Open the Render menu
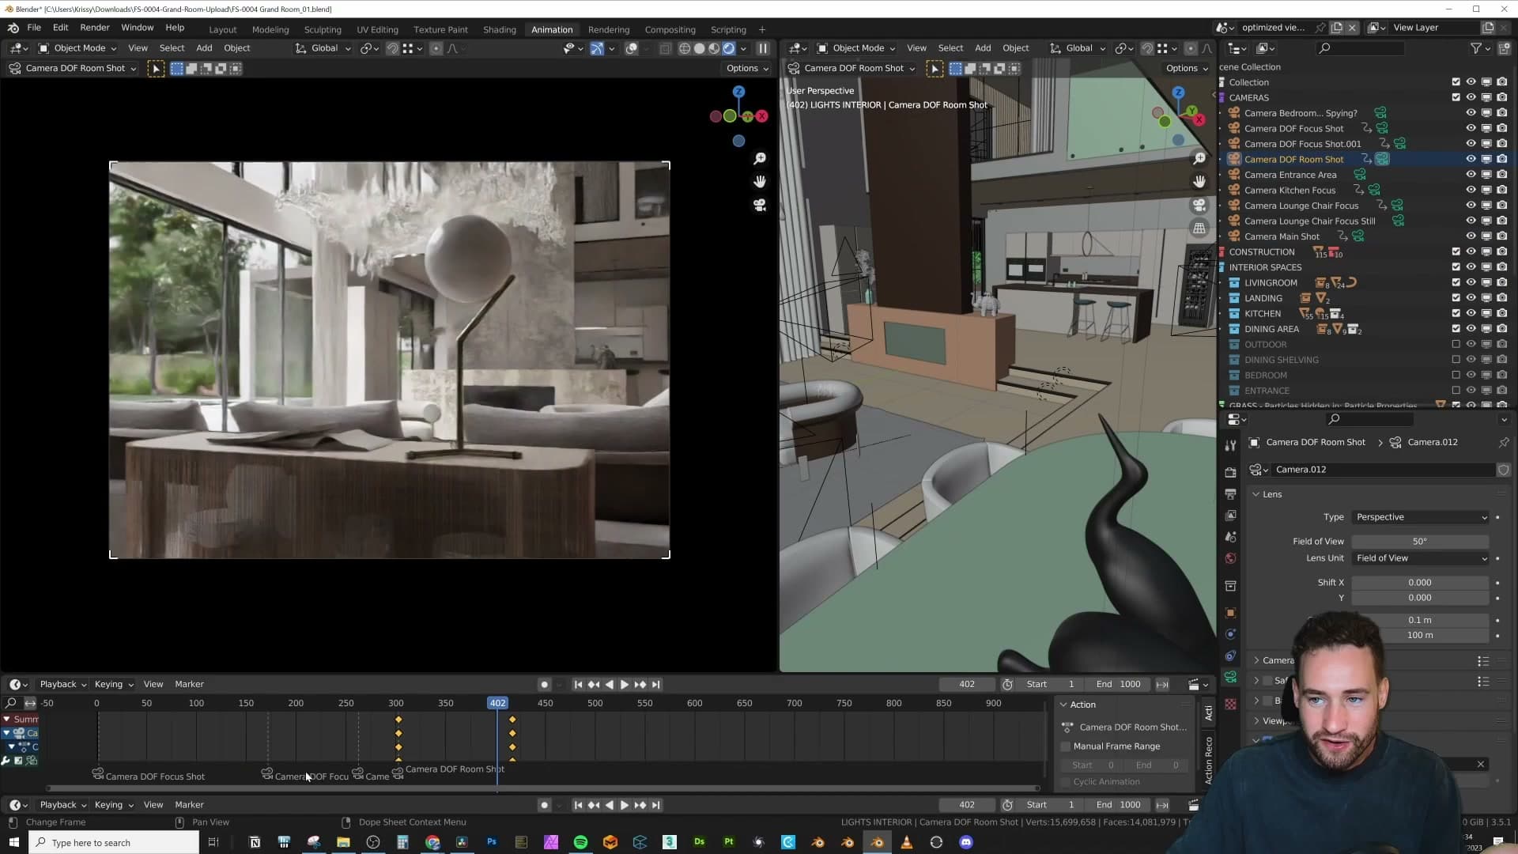The height and width of the screenshot is (854, 1518). coord(95,28)
